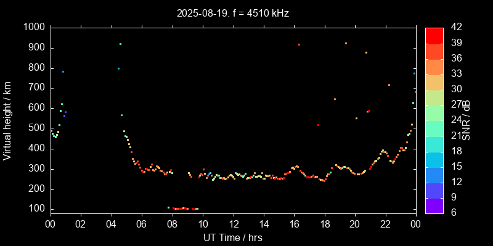This screenshot has width=493, height=246.
Task: Click the 12 tick label on time axis
Action: 233,224
